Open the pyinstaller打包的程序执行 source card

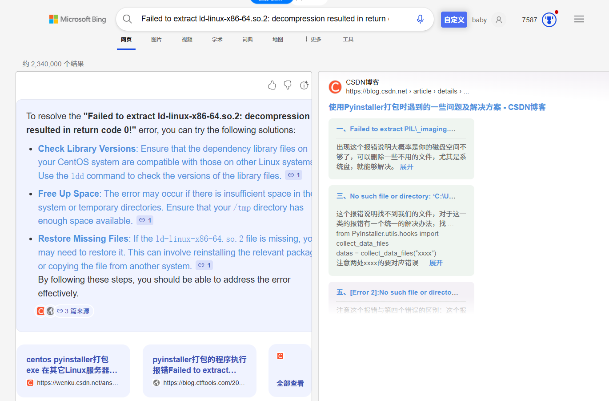point(200,371)
